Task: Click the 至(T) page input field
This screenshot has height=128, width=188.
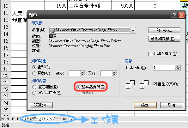Action: click(x=106, y=73)
